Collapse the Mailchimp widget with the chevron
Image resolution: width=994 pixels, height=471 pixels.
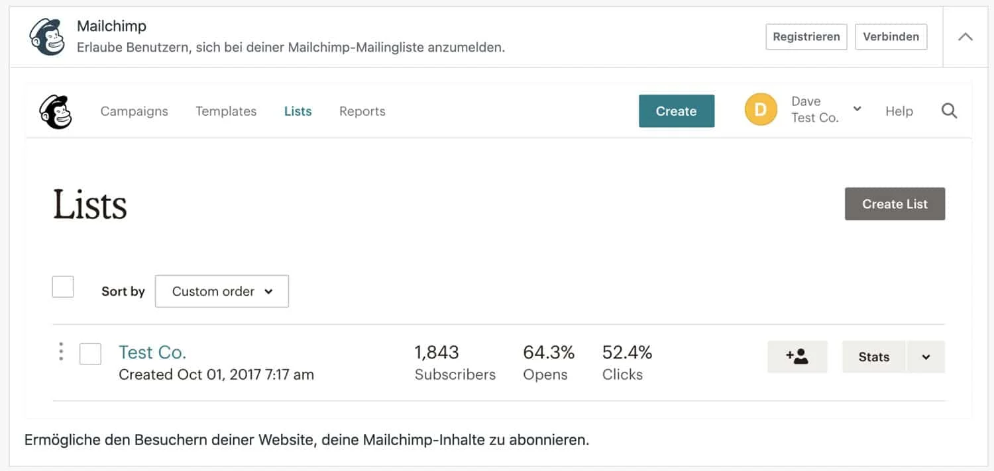click(x=965, y=37)
